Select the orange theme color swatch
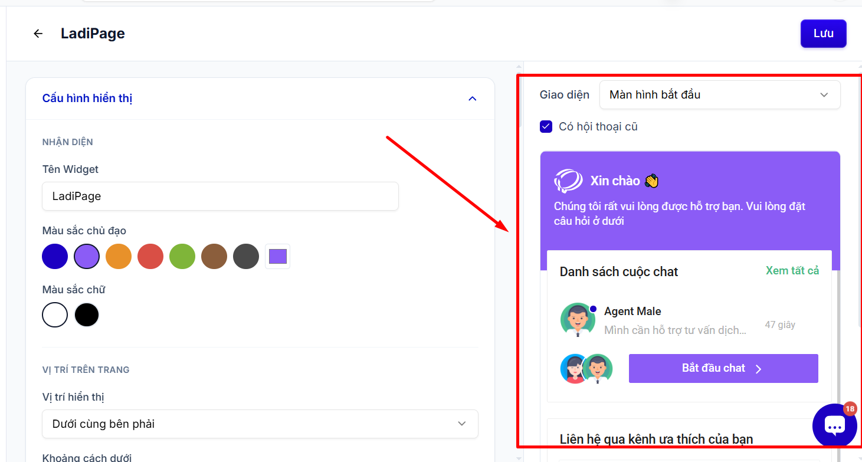The height and width of the screenshot is (462, 862). (x=119, y=257)
